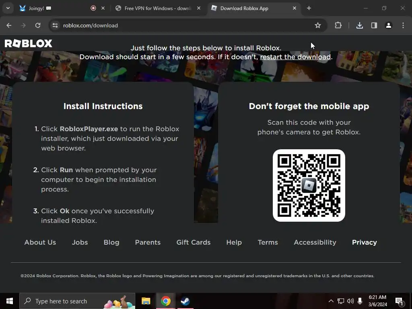The height and width of the screenshot is (309, 412).
Task: Open Chrome extensions puzzle icon
Action: pyautogui.click(x=338, y=25)
